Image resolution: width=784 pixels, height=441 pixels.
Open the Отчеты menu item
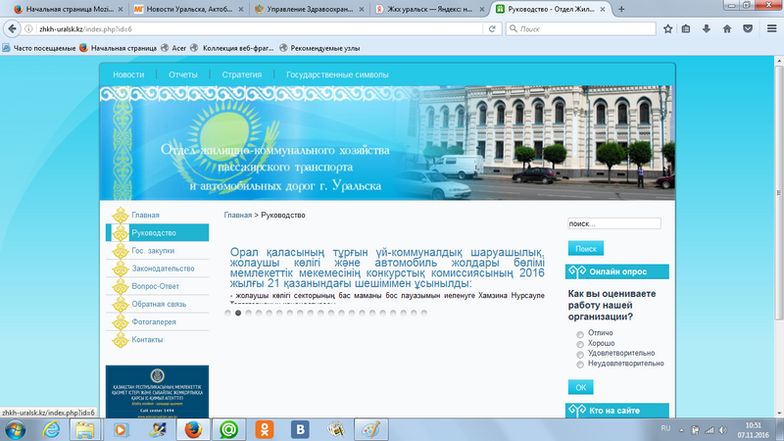click(183, 74)
